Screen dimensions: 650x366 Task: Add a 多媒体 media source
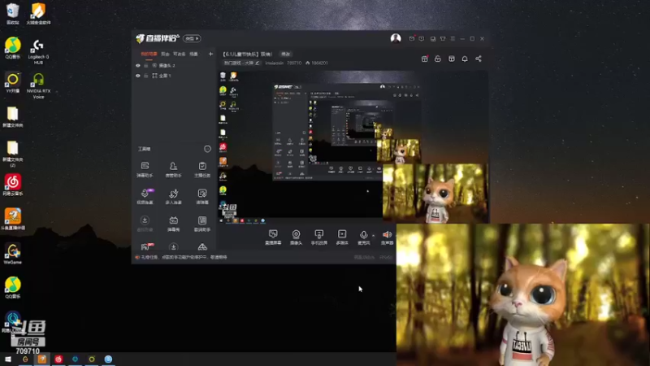point(342,237)
